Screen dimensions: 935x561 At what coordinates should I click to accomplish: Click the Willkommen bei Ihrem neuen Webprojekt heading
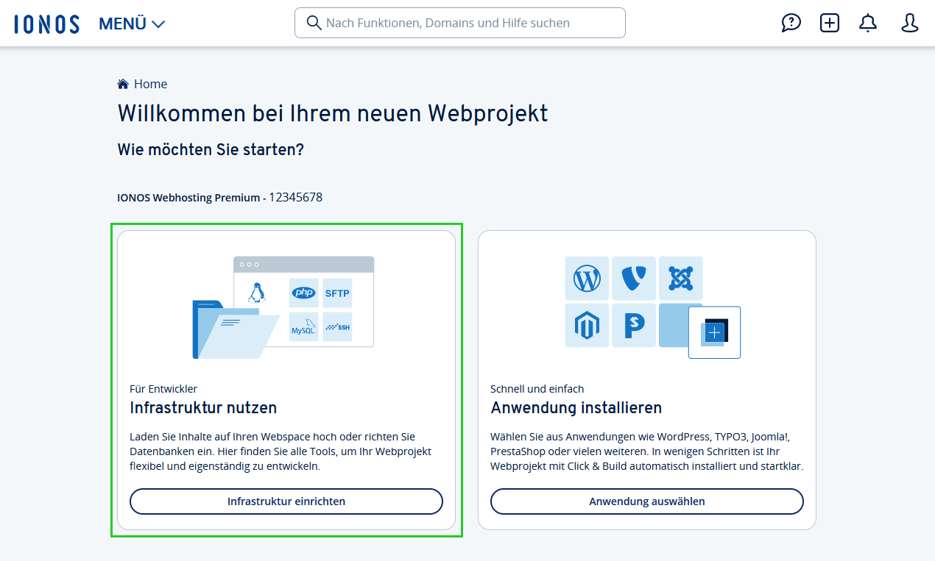pos(333,113)
